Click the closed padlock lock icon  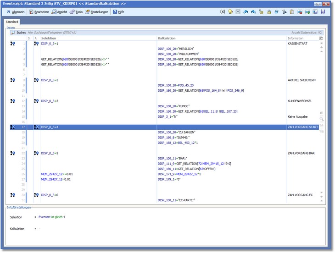pyautogui.click(x=269, y=12)
